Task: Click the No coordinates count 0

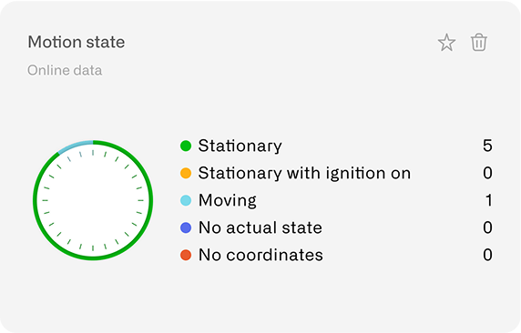Action: (487, 255)
